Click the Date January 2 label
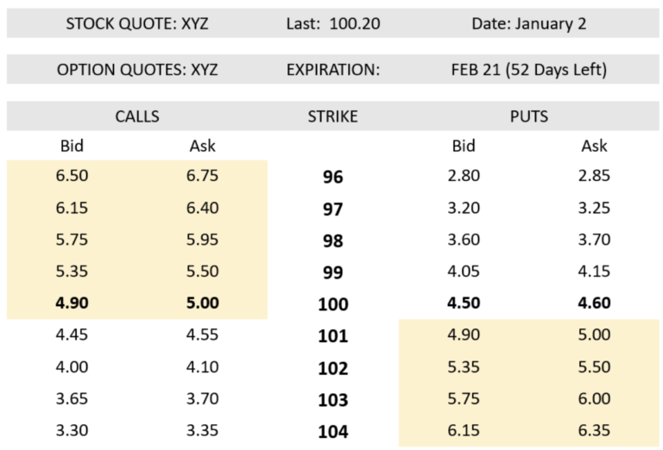 coord(529,23)
